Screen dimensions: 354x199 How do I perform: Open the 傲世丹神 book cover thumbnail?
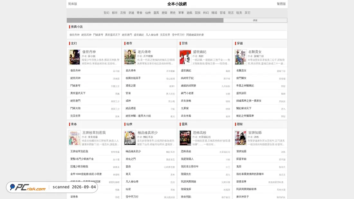(x=75, y=57)
